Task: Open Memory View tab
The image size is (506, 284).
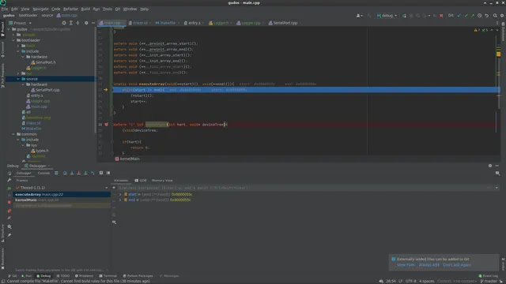Action: click(162, 181)
